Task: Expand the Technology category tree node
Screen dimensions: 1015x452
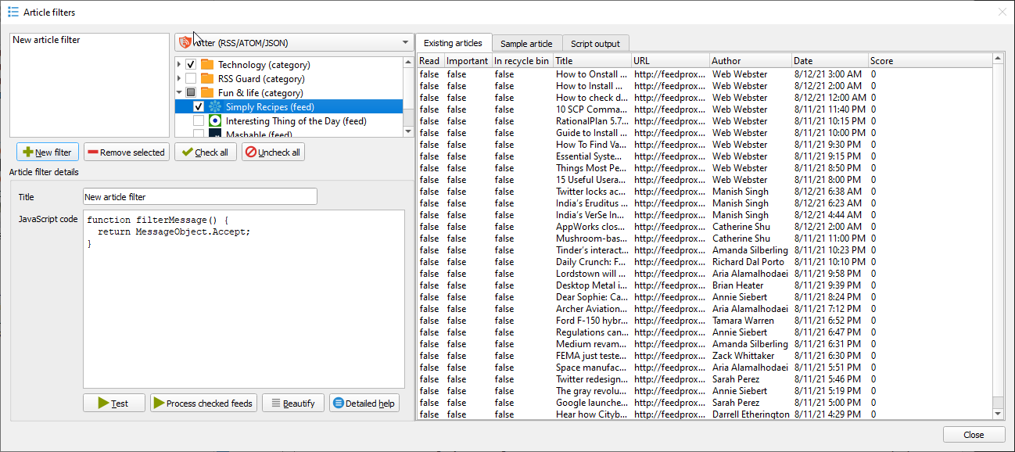Action: click(179, 65)
